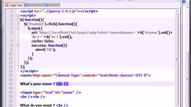191x107 pixels.
Task: Click the $.ajax({ call text
Action: pyautogui.click(x=35, y=28)
